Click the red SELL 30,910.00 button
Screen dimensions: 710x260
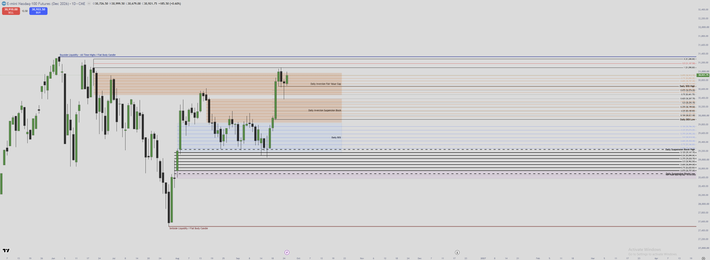[10, 10]
